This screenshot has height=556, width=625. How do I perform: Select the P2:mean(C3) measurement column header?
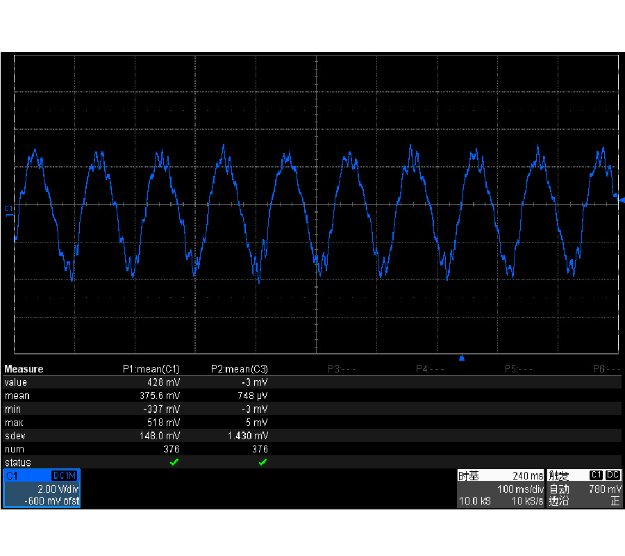(239, 369)
